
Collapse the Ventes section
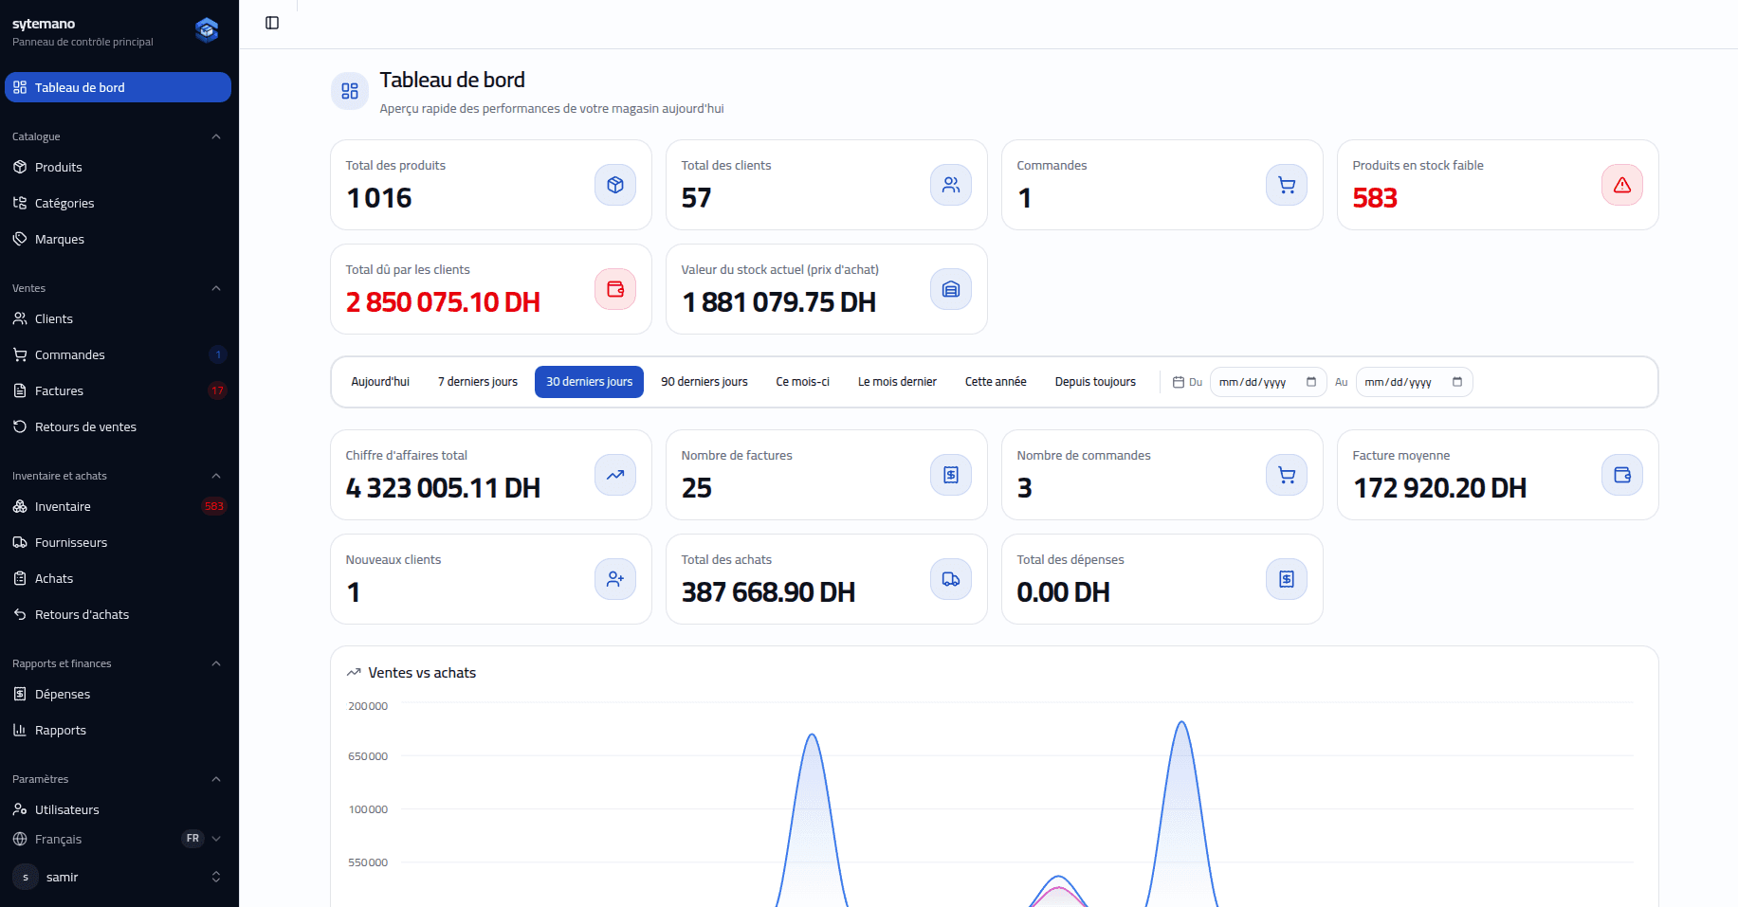[x=216, y=288]
